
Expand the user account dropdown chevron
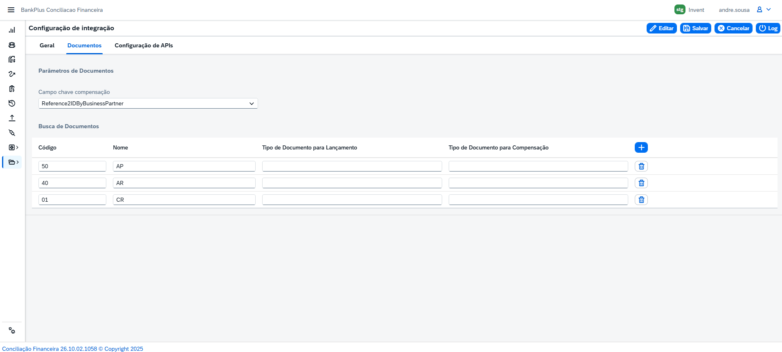[769, 9]
